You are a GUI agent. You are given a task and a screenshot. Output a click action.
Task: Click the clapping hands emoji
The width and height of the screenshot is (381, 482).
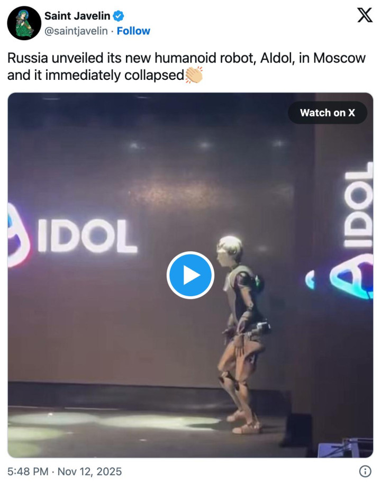click(194, 75)
